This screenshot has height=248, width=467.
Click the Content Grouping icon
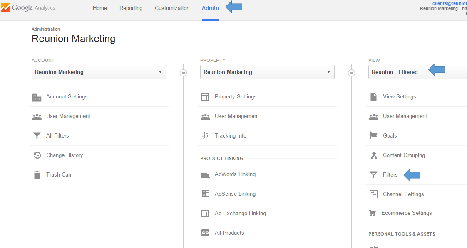[374, 155]
